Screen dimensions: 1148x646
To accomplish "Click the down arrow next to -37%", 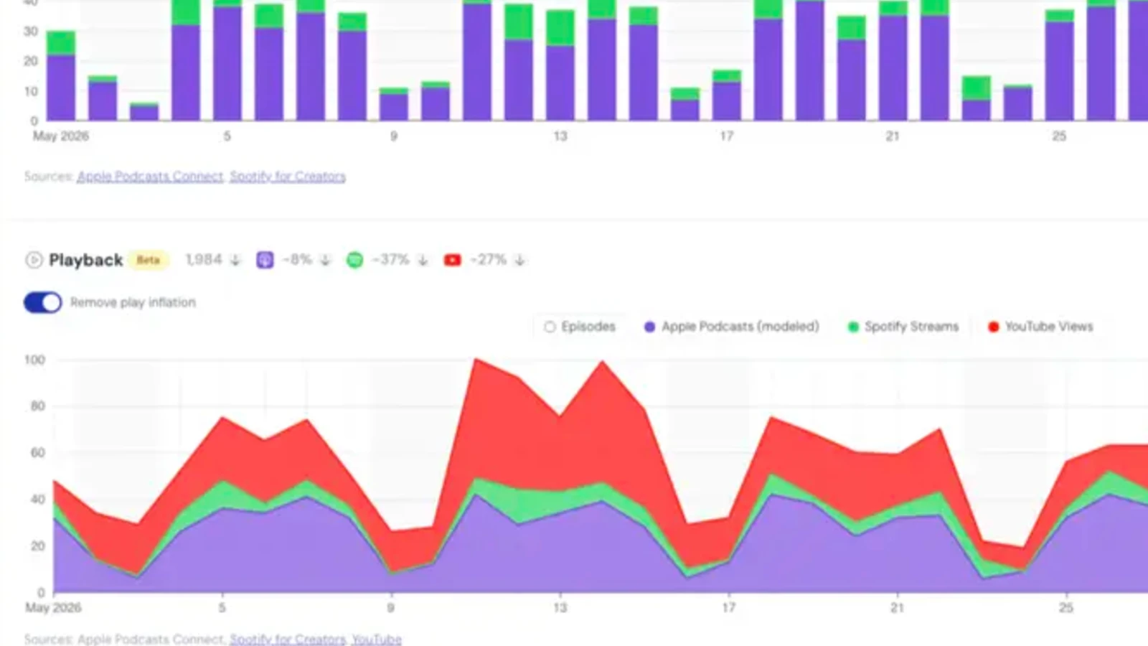I will 423,260.
